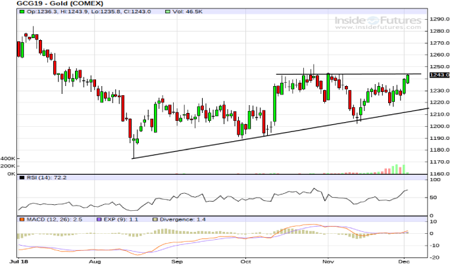Click the tan Divergence legend swatch
Screen dimensions: 452x266
click(155, 218)
